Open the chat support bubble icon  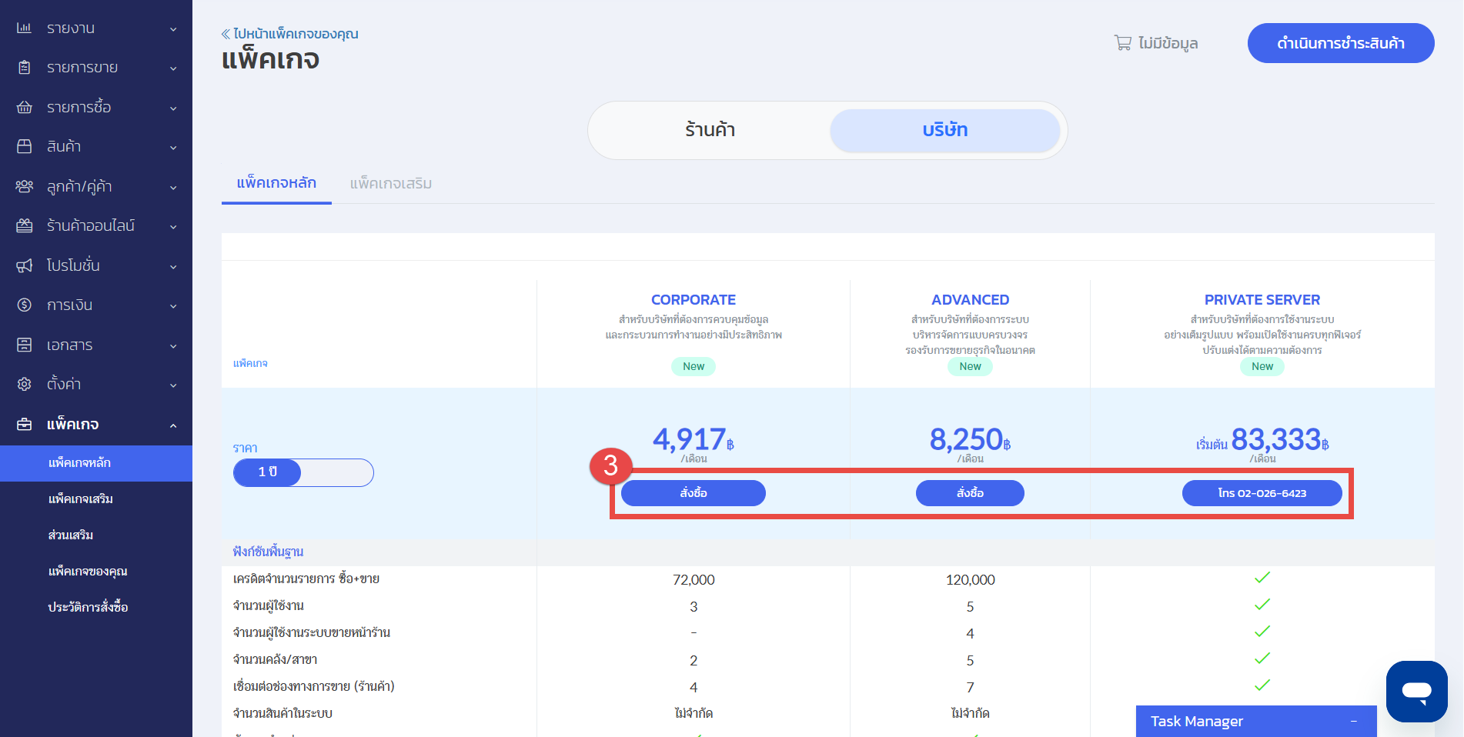click(x=1416, y=691)
